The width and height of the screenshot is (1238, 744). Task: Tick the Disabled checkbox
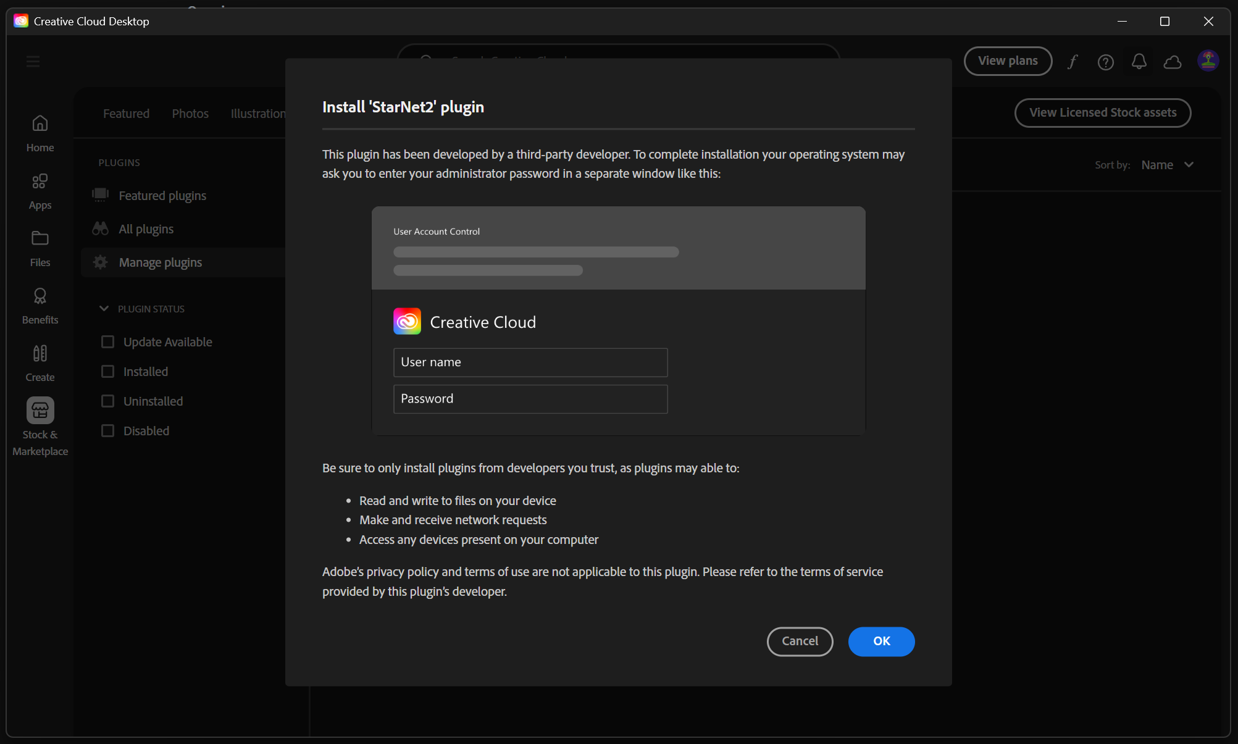[108, 430]
